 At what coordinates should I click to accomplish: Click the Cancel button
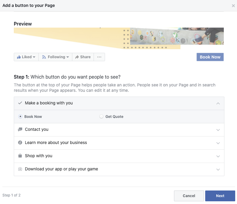coord(189,196)
